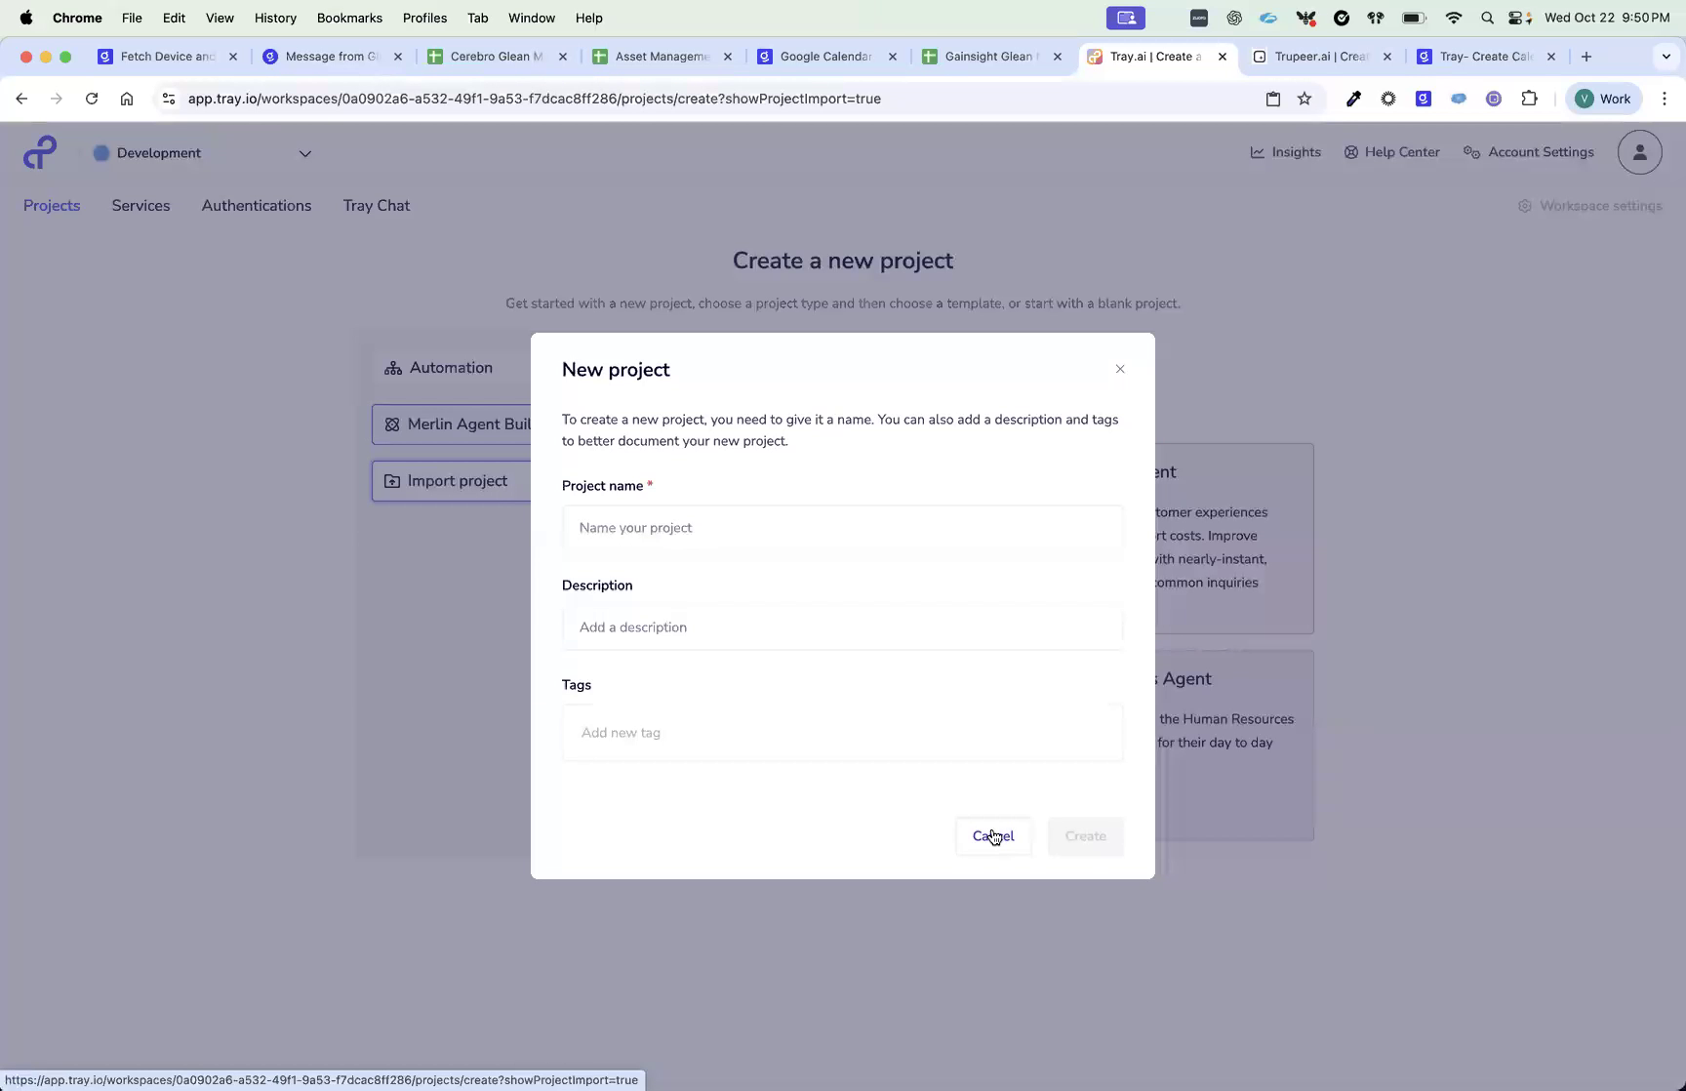The height and width of the screenshot is (1091, 1686).
Task: Open the browser extensions puzzle icon
Action: 1529,99
